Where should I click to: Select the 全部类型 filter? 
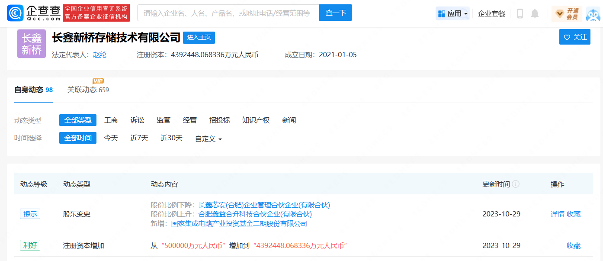[x=78, y=120]
